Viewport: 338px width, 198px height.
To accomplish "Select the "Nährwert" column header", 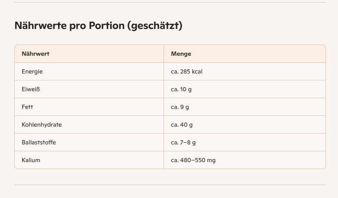I will (x=35, y=54).
